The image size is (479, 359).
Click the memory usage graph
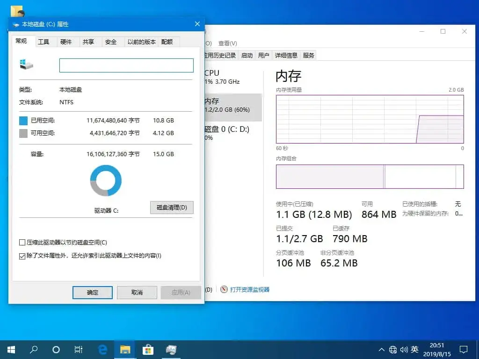point(370,119)
